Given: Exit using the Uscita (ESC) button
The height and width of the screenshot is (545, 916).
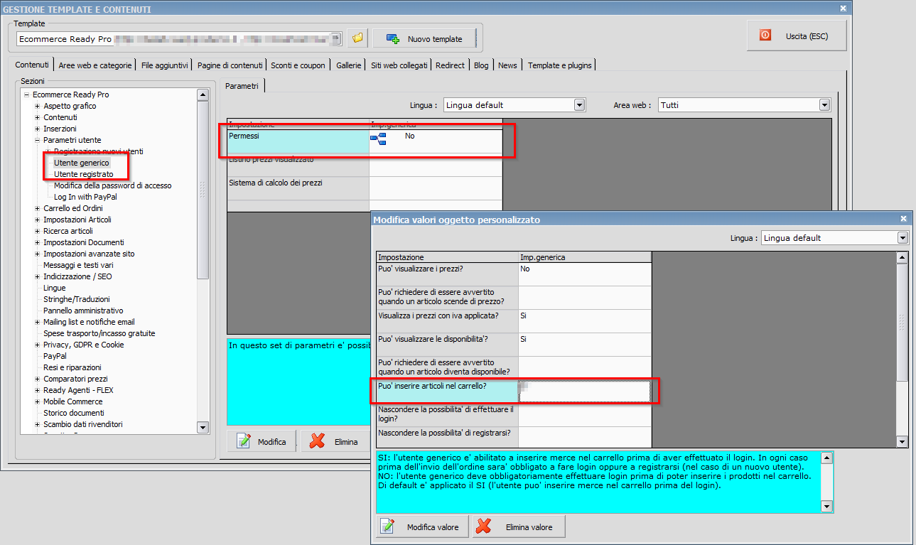Looking at the screenshot, I should (x=797, y=36).
